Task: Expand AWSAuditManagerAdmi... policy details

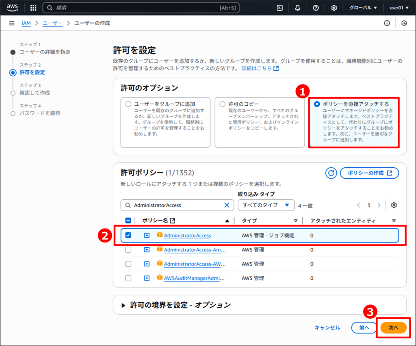Action: point(147,278)
